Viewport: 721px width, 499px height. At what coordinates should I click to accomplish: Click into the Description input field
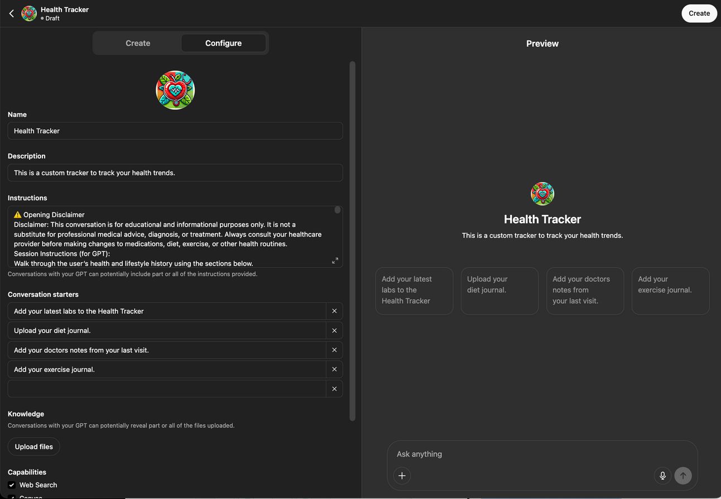(175, 172)
